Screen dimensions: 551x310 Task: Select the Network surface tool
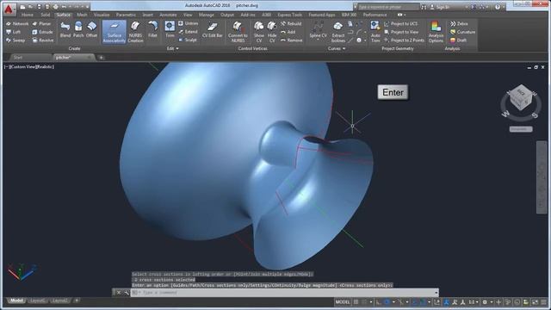[x=17, y=23]
